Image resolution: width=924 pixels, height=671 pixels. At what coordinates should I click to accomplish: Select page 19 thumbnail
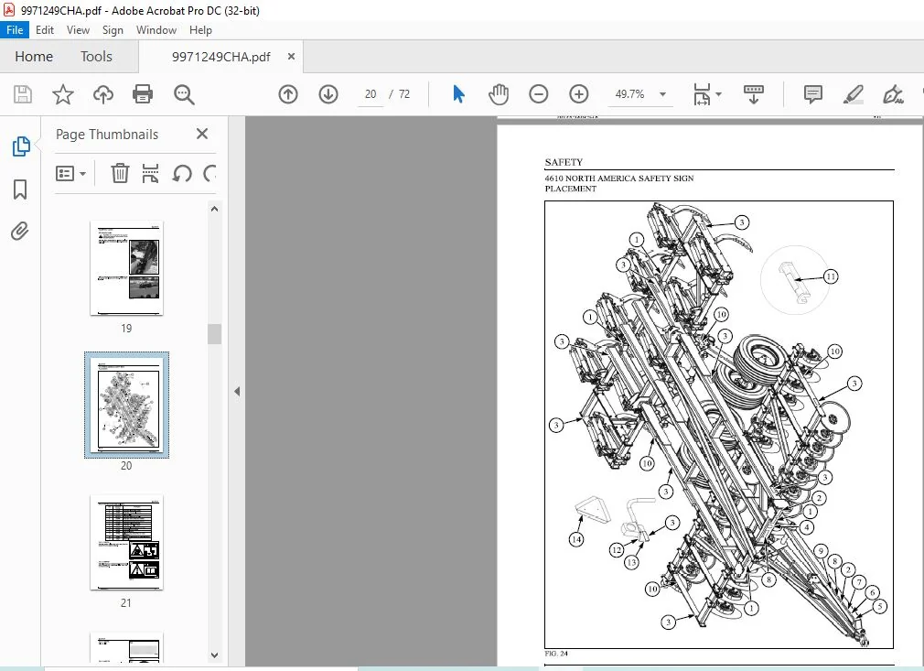click(x=126, y=268)
